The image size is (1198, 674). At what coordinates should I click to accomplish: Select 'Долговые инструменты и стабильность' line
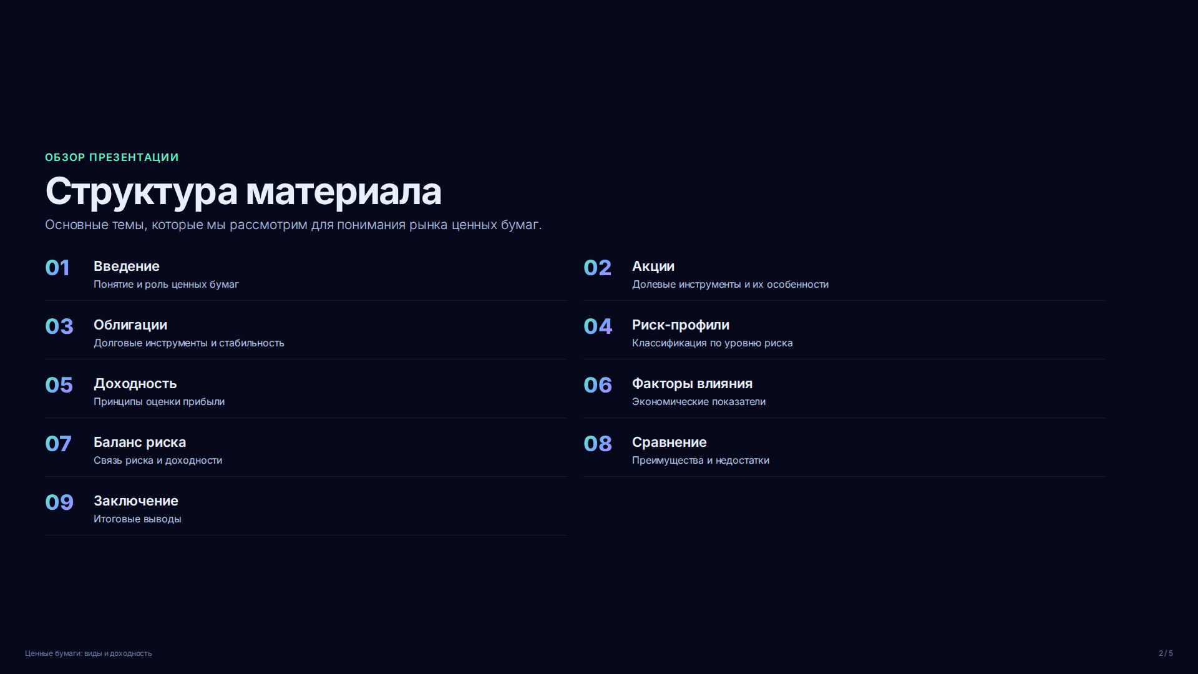click(189, 343)
